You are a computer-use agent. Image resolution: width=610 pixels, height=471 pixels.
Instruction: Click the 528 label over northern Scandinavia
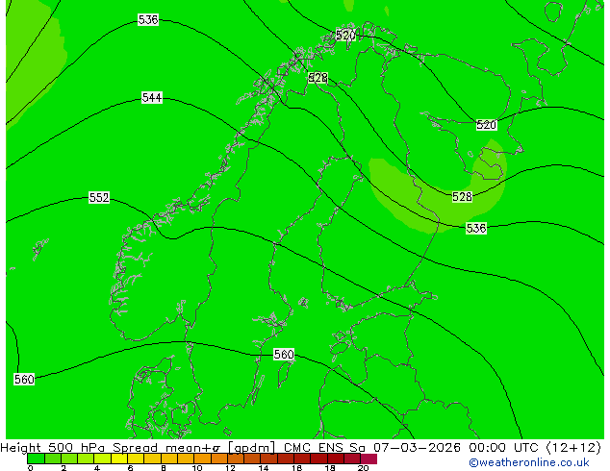point(318,78)
